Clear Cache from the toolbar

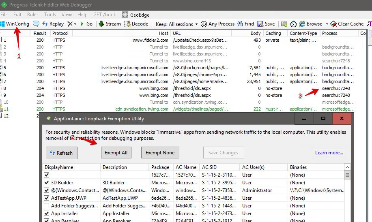pyautogui.click(x=347, y=24)
